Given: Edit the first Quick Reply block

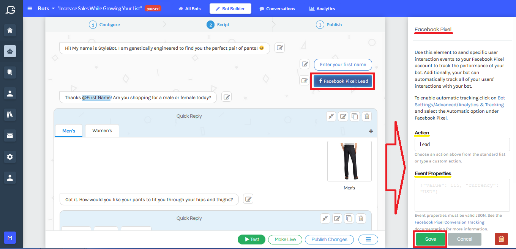Looking at the screenshot, I should point(343,117).
